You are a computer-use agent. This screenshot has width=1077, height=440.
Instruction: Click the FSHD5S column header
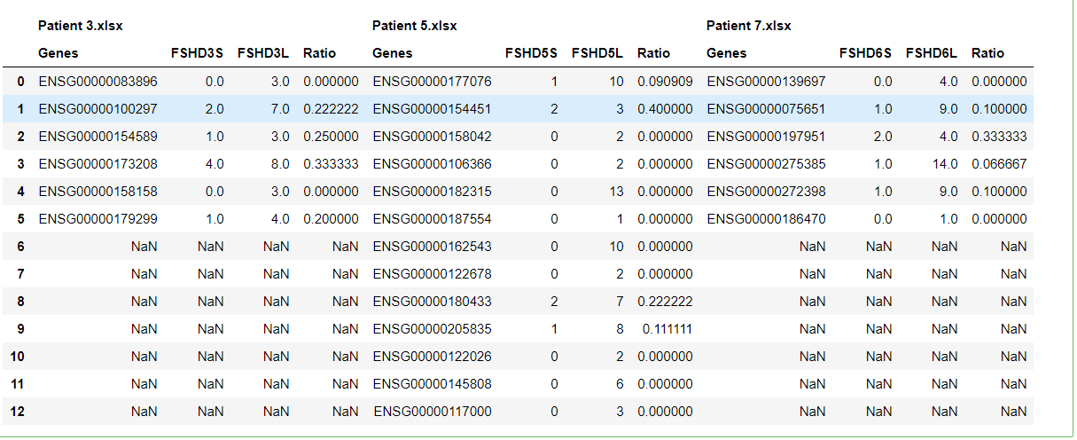coord(531,53)
